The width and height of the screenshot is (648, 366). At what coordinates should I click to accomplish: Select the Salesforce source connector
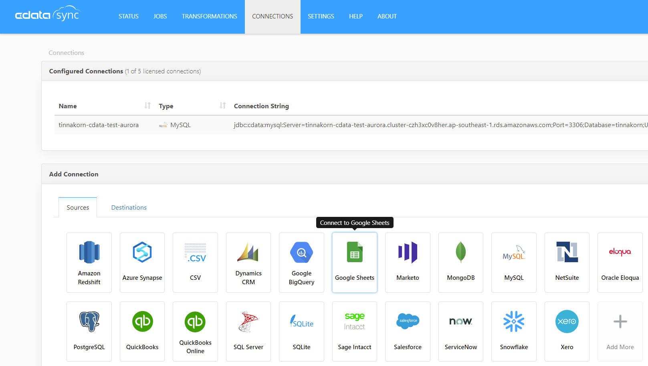pos(408,332)
